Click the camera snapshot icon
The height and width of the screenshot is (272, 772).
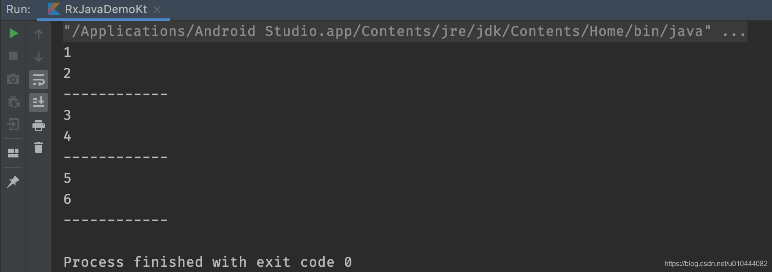tap(13, 79)
